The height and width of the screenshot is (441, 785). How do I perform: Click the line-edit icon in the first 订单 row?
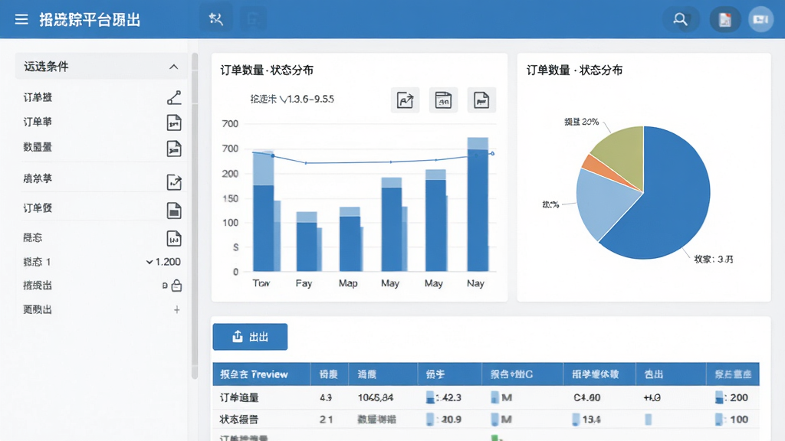174,97
